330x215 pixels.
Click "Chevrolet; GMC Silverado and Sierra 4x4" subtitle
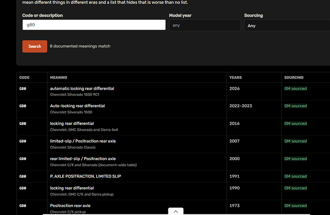[84, 130]
